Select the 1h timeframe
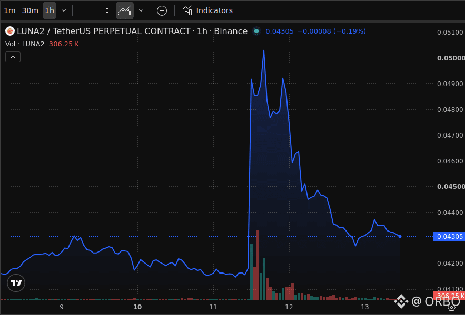Image resolution: width=465 pixels, height=315 pixels. (x=50, y=10)
